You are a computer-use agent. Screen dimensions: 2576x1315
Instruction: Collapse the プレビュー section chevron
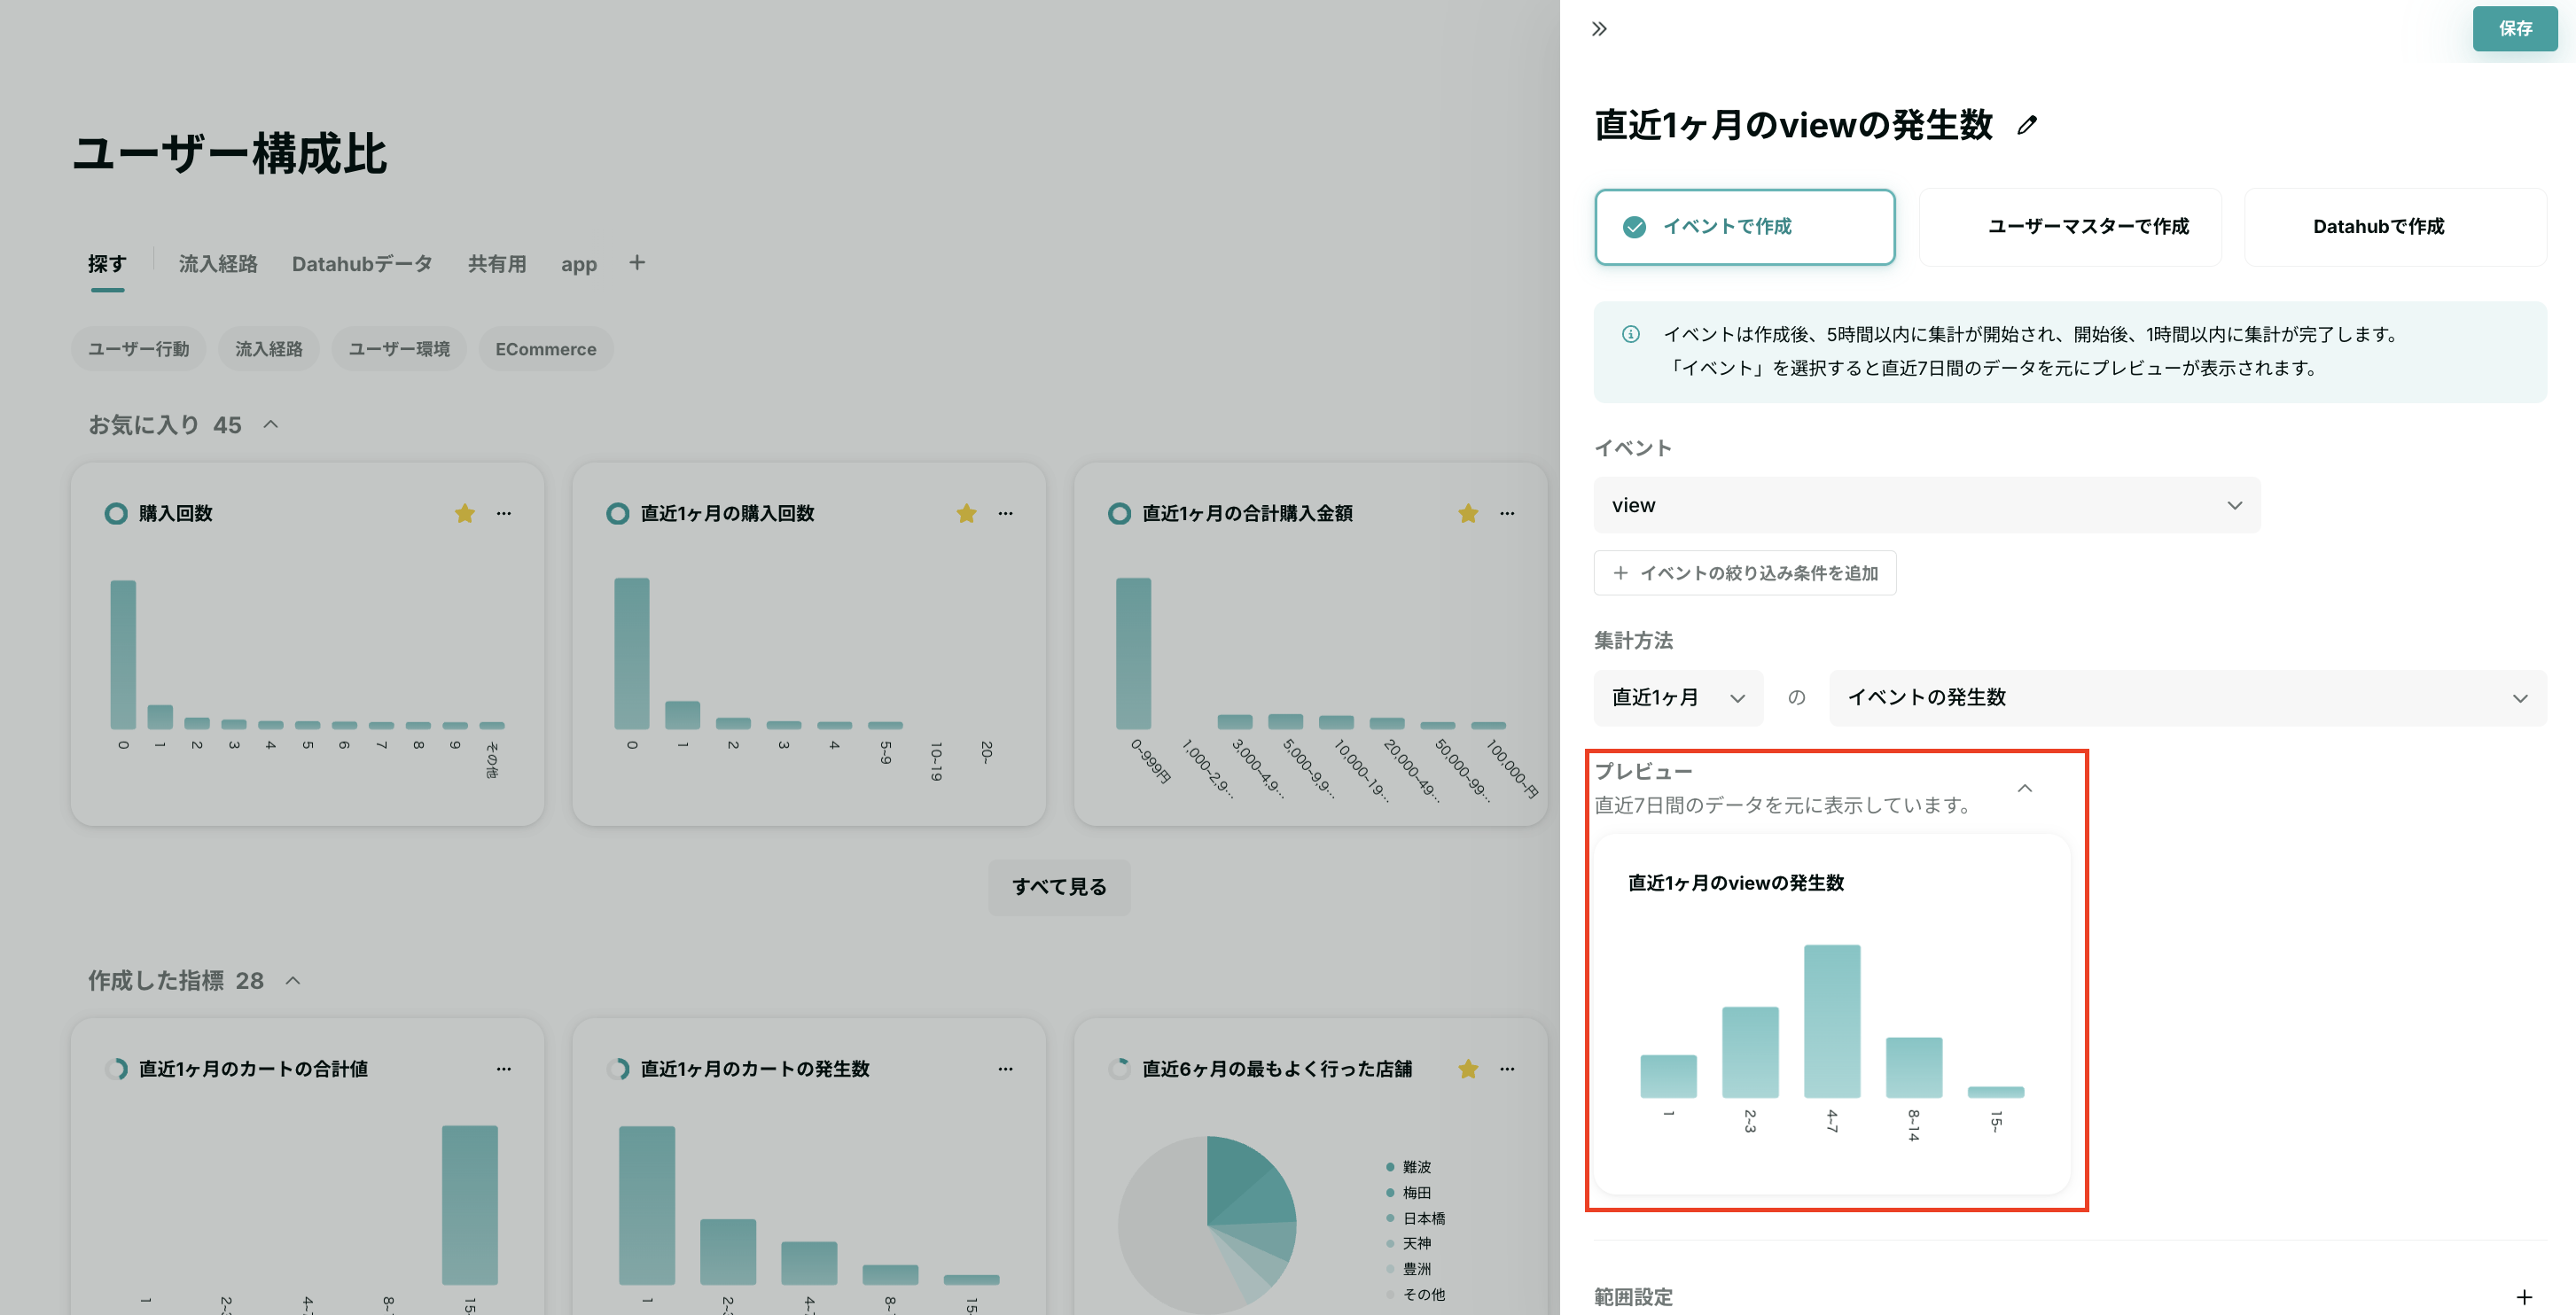point(2025,788)
